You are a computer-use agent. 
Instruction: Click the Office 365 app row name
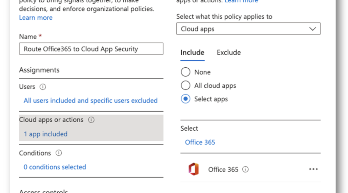tap(223, 170)
